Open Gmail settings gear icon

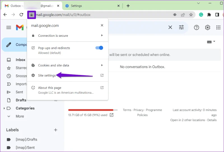[207, 27]
